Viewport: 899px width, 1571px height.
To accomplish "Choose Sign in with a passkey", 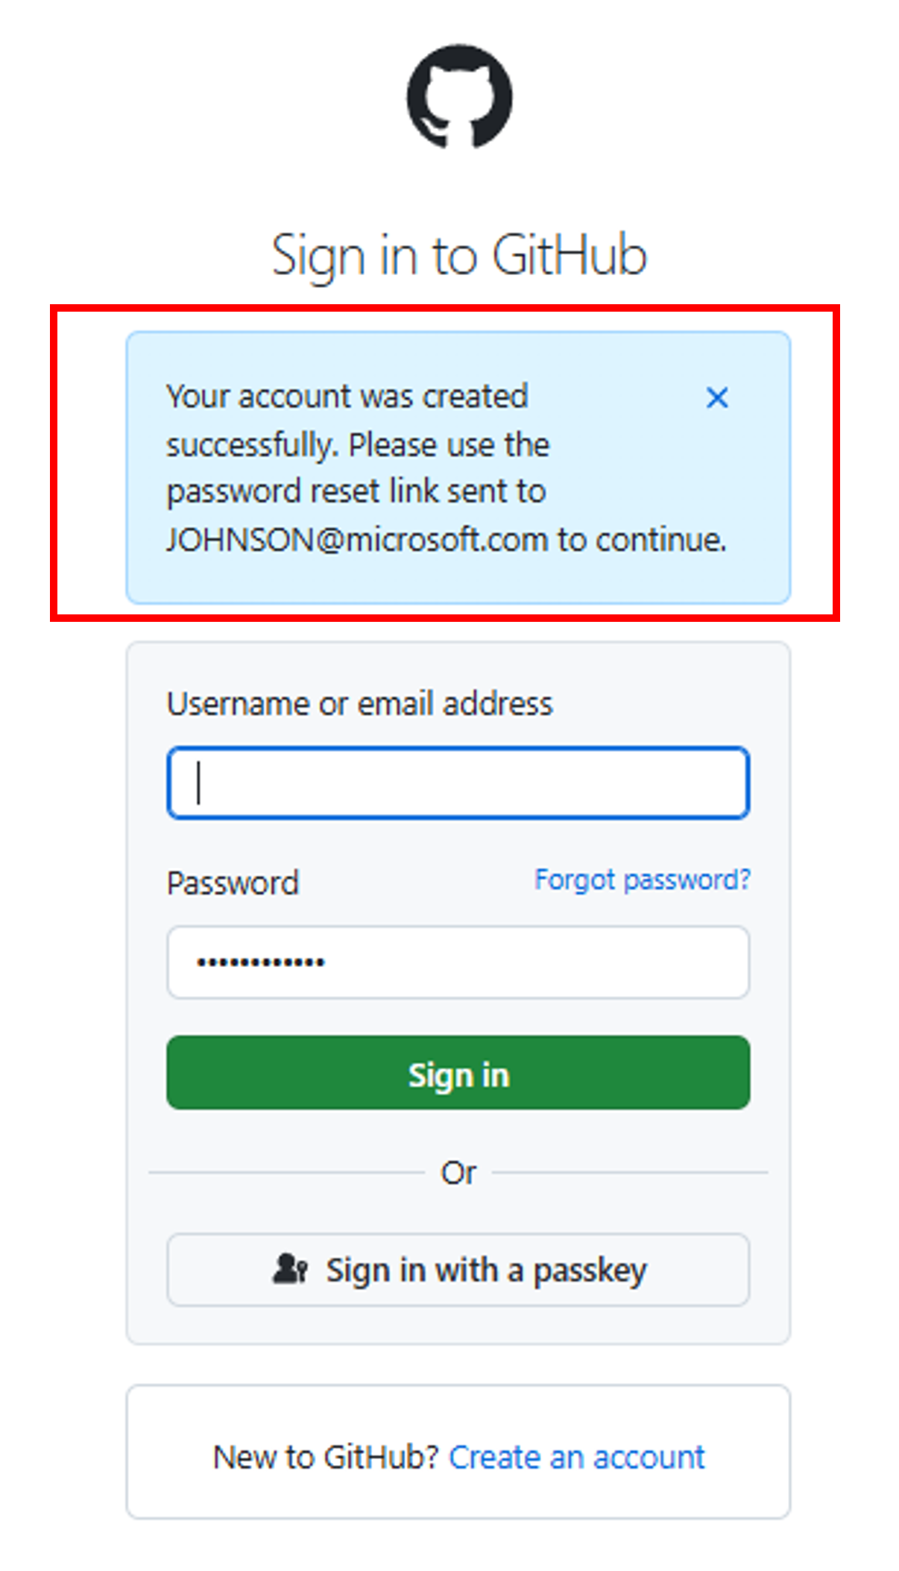I will [458, 1270].
